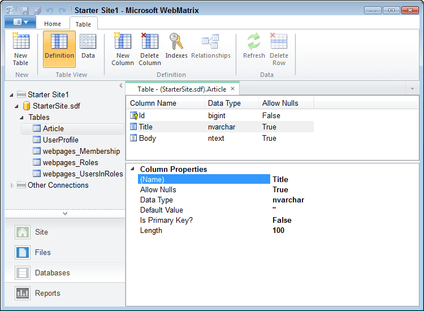Close the Article table tab
Image resolution: width=424 pixels, height=311 pixels.
pyautogui.click(x=232, y=89)
